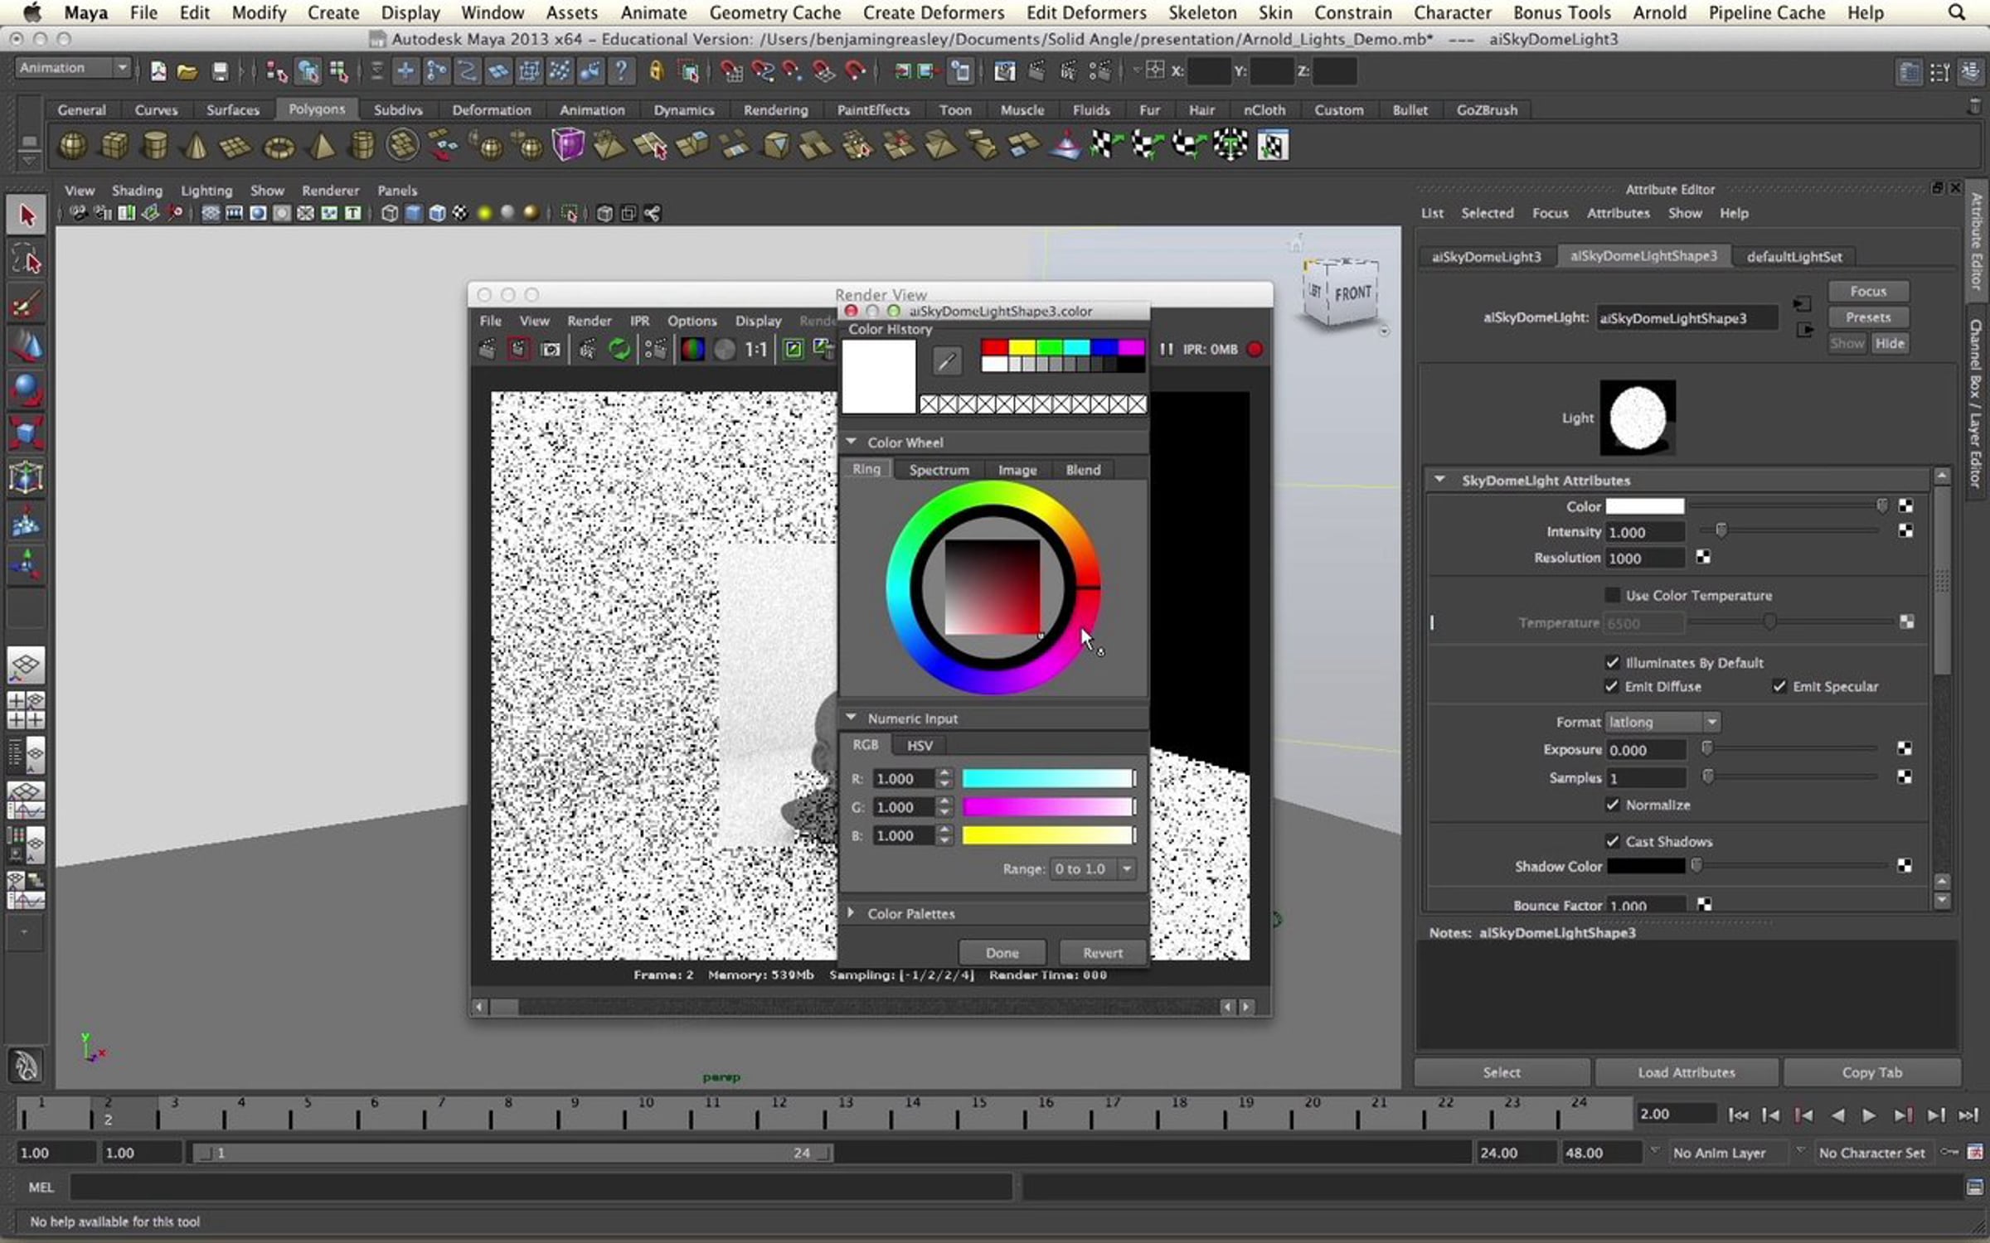Collapse SkyDomeLight Attributes section
The image size is (1990, 1243).
pos(1440,480)
